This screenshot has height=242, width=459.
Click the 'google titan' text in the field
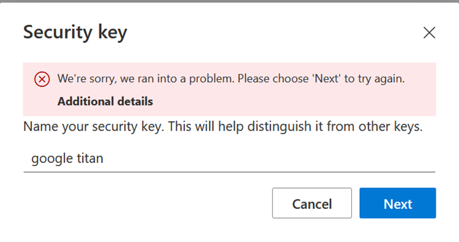(x=67, y=159)
